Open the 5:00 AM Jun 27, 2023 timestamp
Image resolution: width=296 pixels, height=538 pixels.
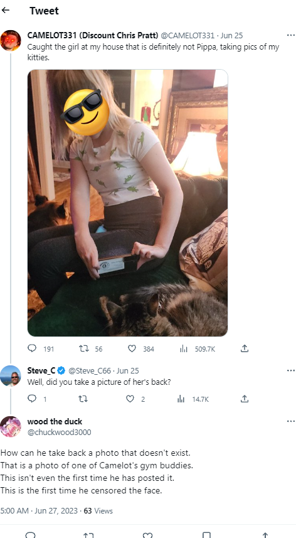click(39, 510)
